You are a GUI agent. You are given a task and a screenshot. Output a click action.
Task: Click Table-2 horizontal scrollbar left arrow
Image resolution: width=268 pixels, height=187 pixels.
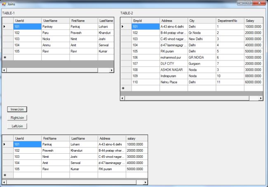pos(122,98)
